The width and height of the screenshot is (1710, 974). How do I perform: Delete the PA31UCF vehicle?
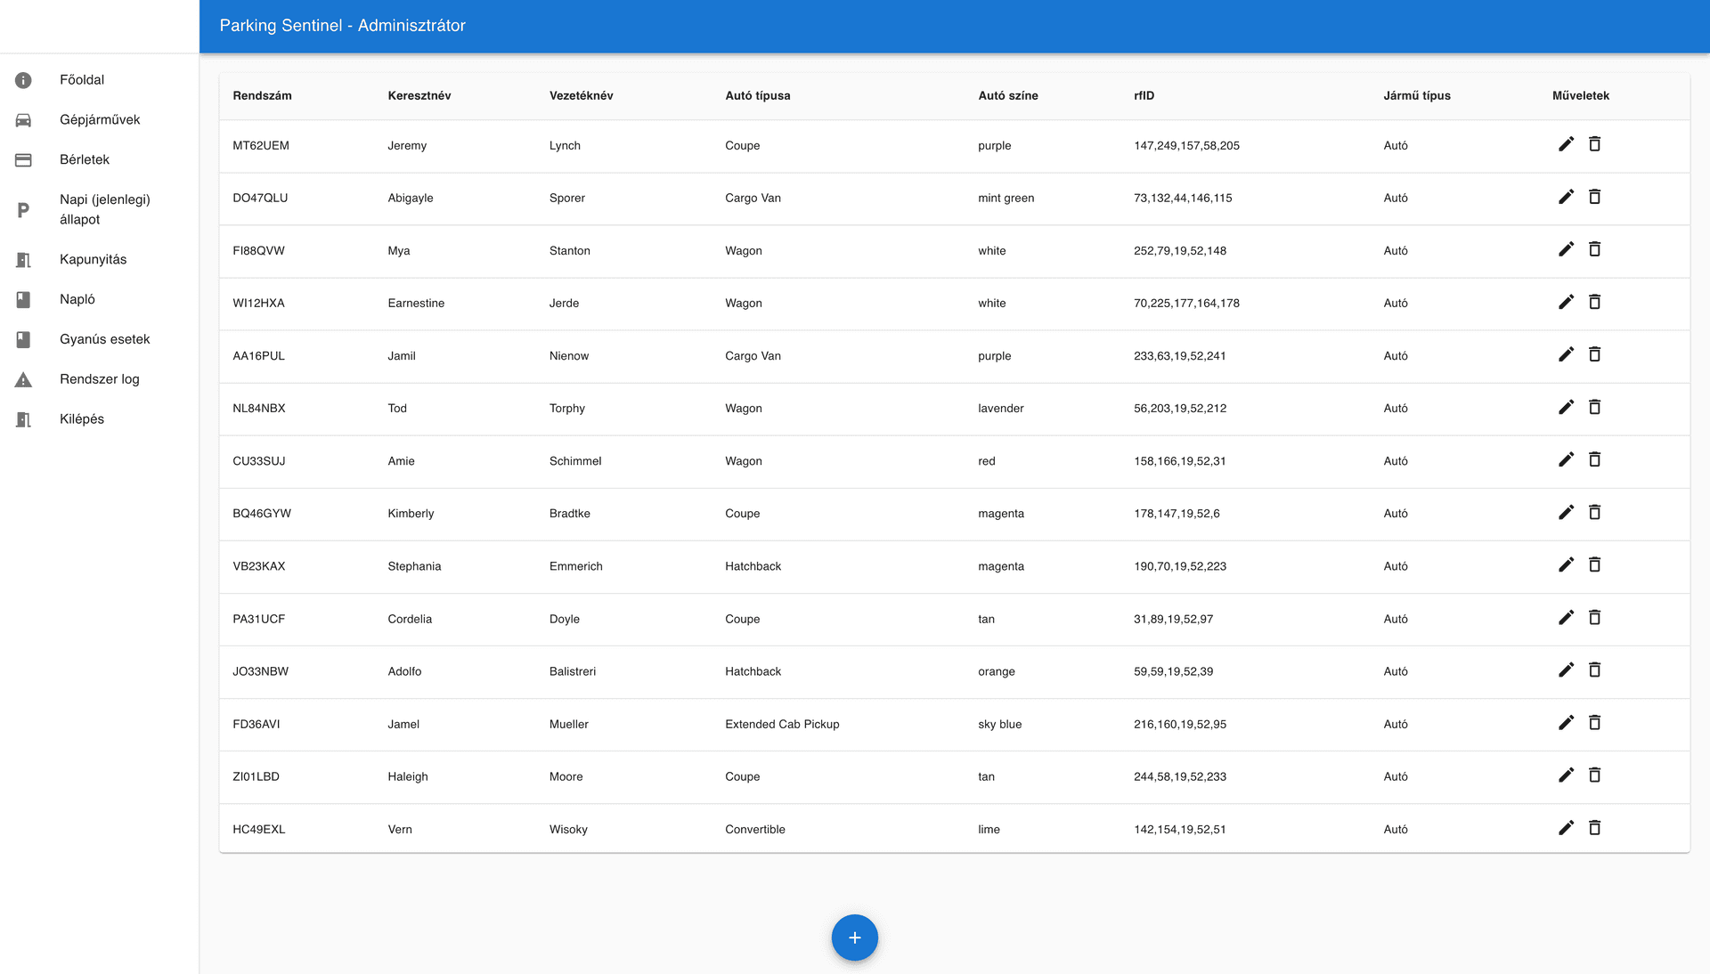click(x=1595, y=617)
